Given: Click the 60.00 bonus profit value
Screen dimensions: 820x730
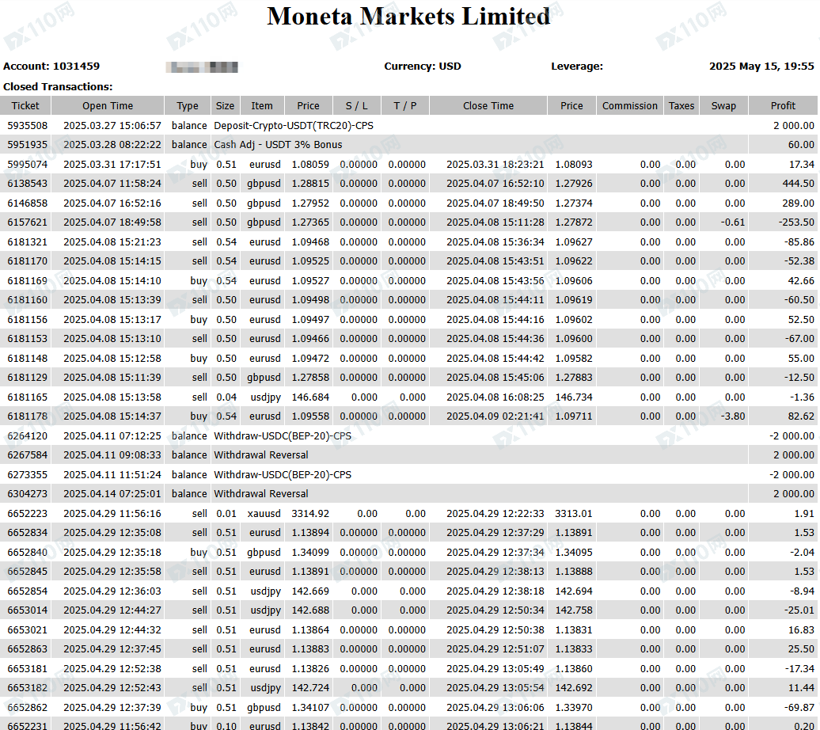Looking at the screenshot, I should pyautogui.click(x=801, y=144).
